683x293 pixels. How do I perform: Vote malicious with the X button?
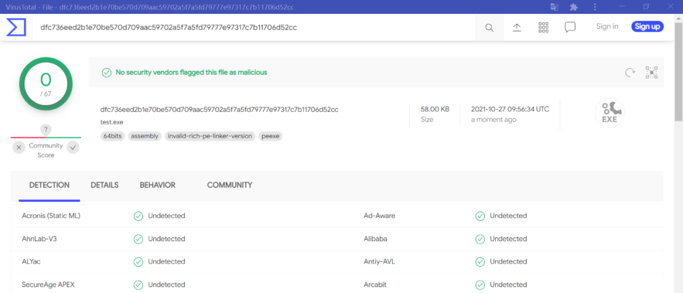click(x=19, y=148)
